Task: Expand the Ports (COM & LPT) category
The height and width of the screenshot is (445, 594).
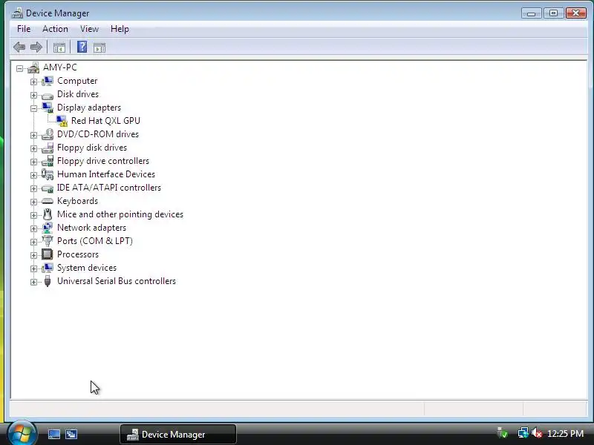Action: tap(33, 242)
